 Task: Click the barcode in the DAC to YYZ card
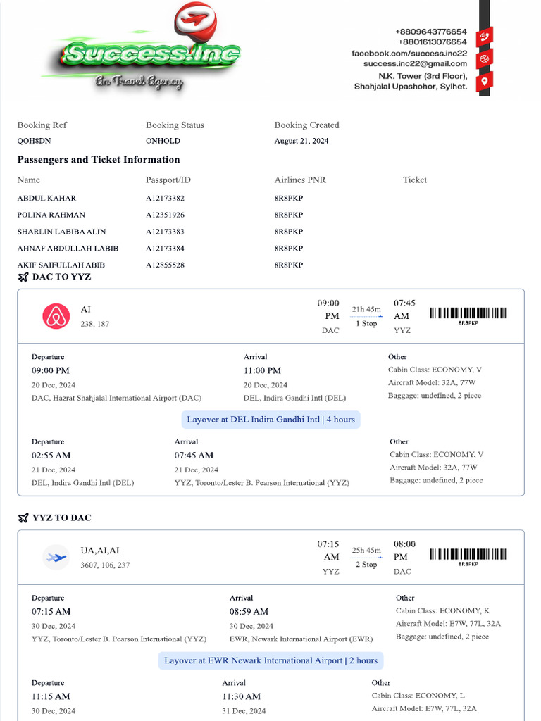point(468,314)
